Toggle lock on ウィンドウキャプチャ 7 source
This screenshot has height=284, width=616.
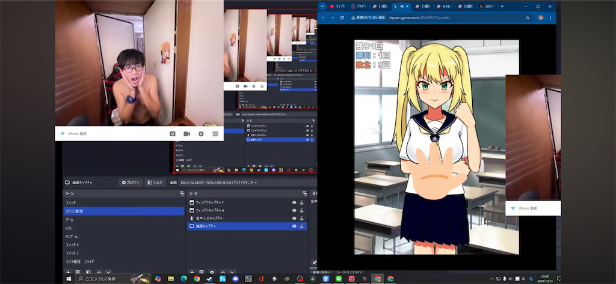coord(302,202)
